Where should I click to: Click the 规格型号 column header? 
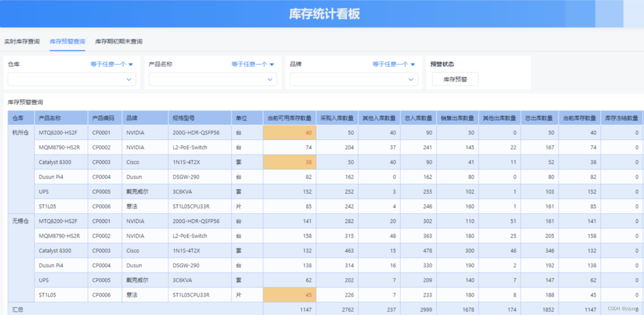pyautogui.click(x=200, y=118)
